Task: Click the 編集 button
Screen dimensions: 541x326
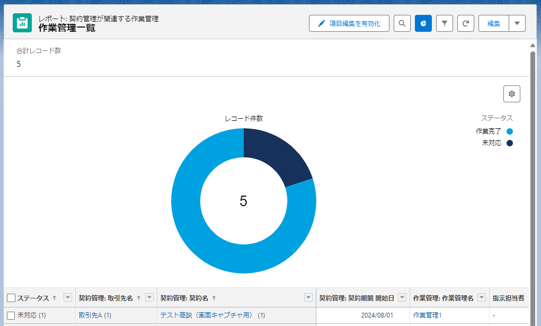Action: (x=494, y=23)
